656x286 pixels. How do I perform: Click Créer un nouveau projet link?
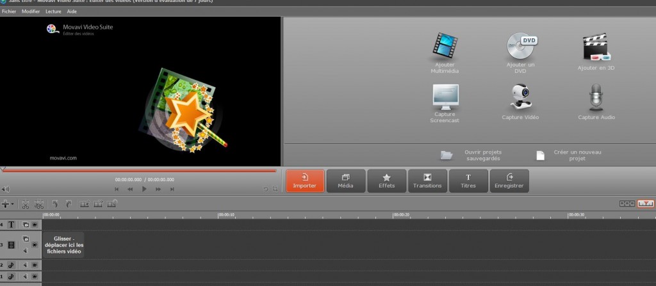(577, 155)
